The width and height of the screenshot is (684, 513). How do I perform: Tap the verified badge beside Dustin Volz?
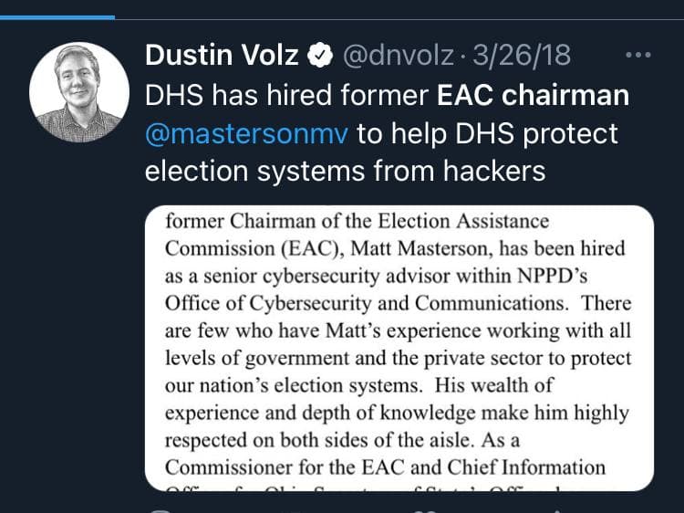pos(318,57)
